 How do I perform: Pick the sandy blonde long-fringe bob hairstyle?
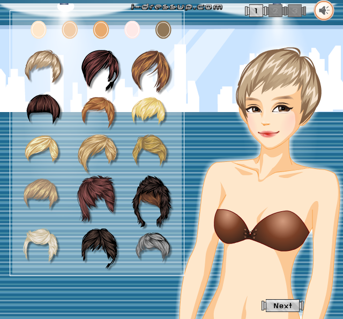coord(98,152)
